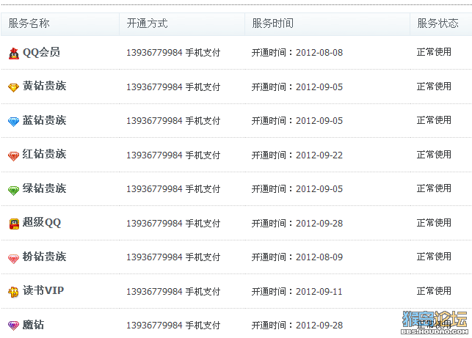The width and height of the screenshot is (472, 338).
Task: Open the 读书VIP service name
Action: click(x=43, y=290)
